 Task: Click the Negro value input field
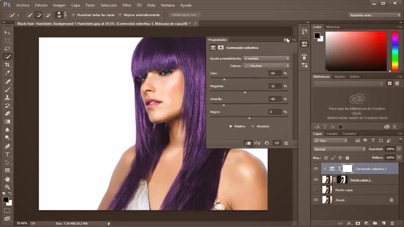click(275, 112)
